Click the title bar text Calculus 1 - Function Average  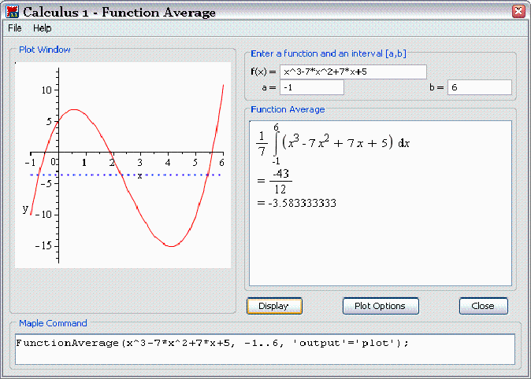pos(118,12)
